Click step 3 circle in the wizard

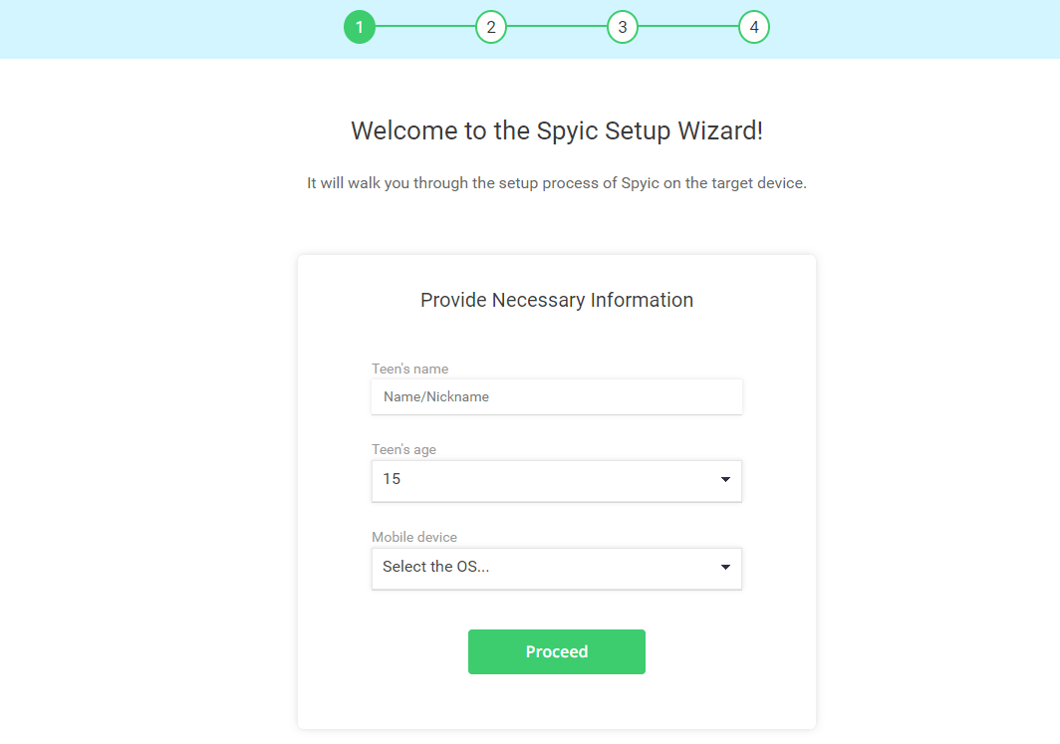623,27
